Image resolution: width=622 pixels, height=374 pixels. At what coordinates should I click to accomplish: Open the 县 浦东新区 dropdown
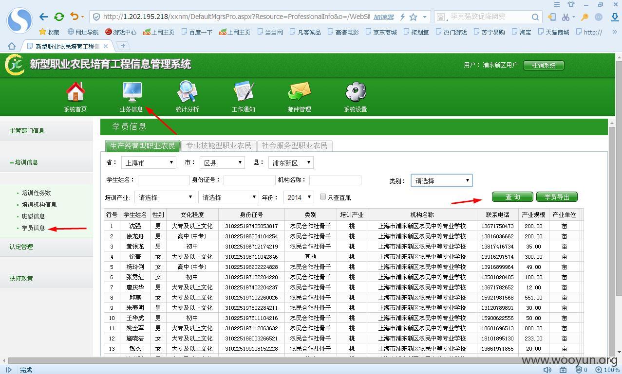pyautogui.click(x=291, y=162)
